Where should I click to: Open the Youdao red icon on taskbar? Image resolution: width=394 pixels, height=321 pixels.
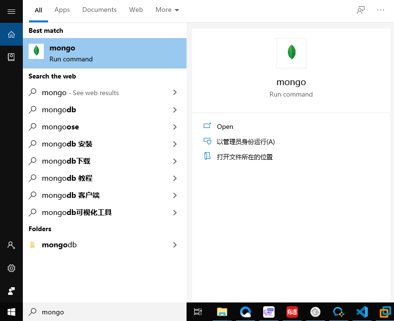pyautogui.click(x=292, y=312)
